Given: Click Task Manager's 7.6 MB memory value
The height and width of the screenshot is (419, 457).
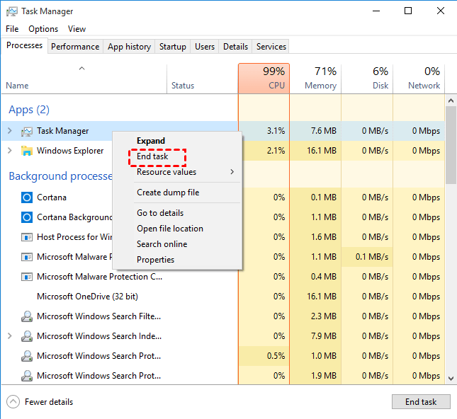Looking at the screenshot, I should (x=324, y=131).
